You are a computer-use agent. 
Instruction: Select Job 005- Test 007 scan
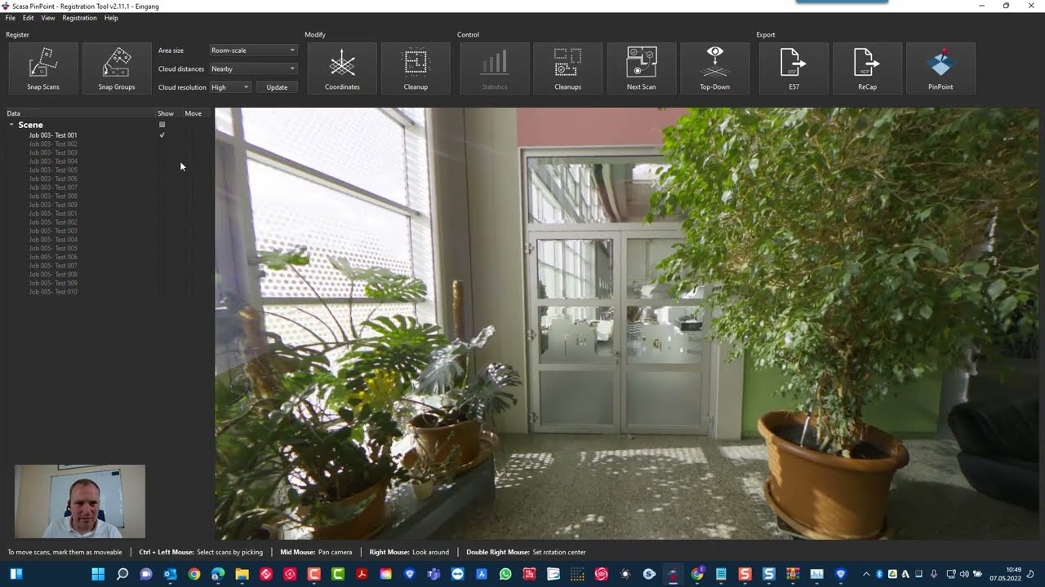click(x=53, y=266)
